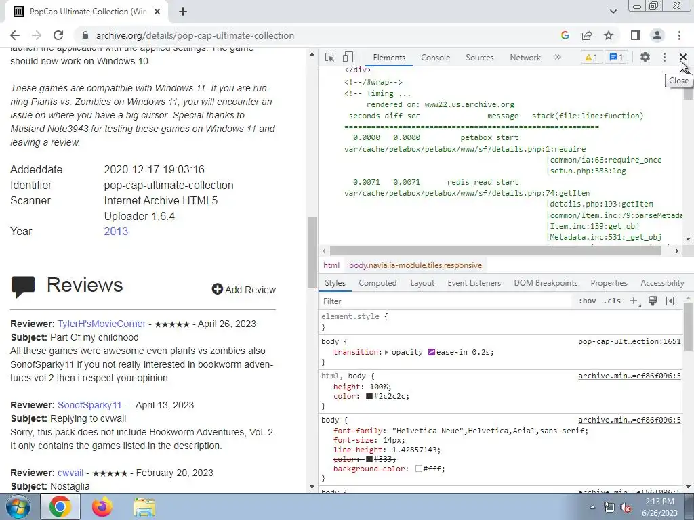694x520 pixels.
Task: Click the Add Review link
Action: click(x=244, y=290)
